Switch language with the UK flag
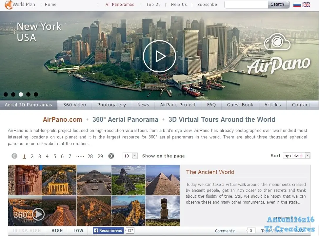 [306, 5]
